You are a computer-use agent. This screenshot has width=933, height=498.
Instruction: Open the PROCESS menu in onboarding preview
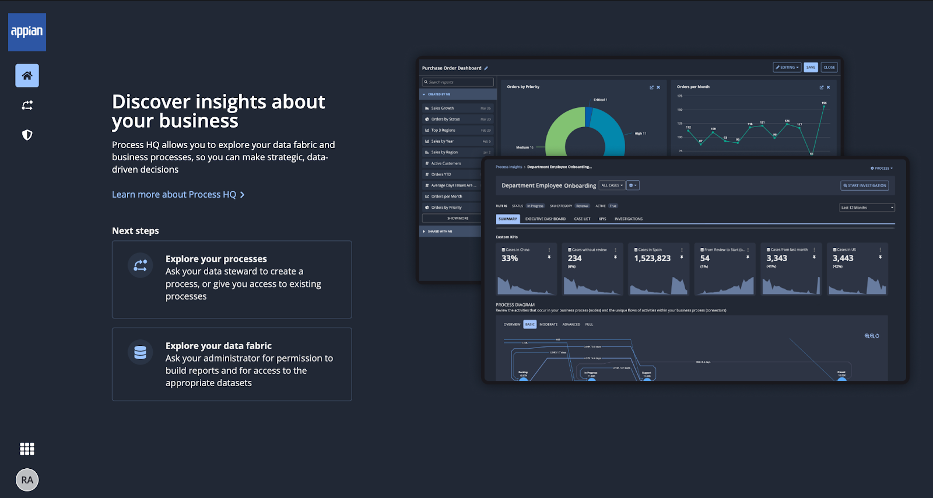(881, 168)
